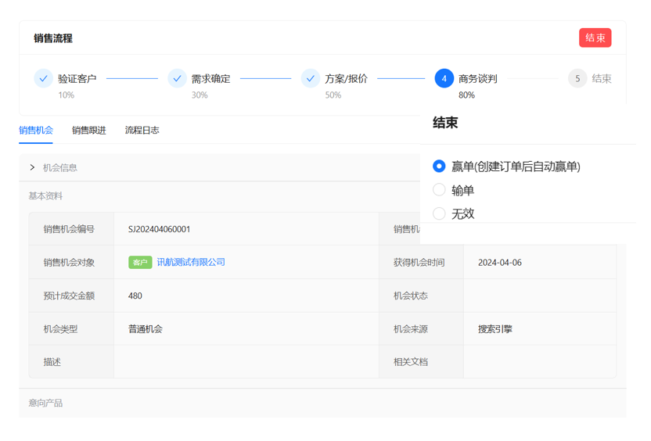The image size is (651, 441).
Task: Click the 销售流程 title
Action: (x=53, y=38)
